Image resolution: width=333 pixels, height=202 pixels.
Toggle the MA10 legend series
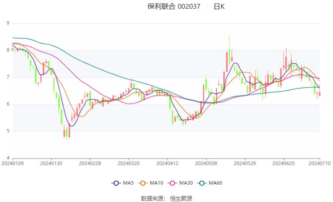click(x=151, y=183)
